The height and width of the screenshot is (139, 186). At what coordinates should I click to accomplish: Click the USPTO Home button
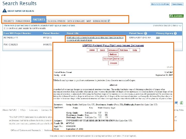pos(92,50)
